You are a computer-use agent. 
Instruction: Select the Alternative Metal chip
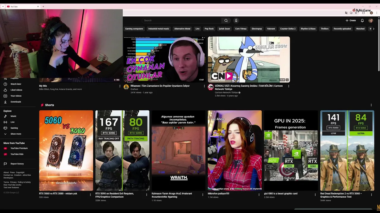pos(182,29)
